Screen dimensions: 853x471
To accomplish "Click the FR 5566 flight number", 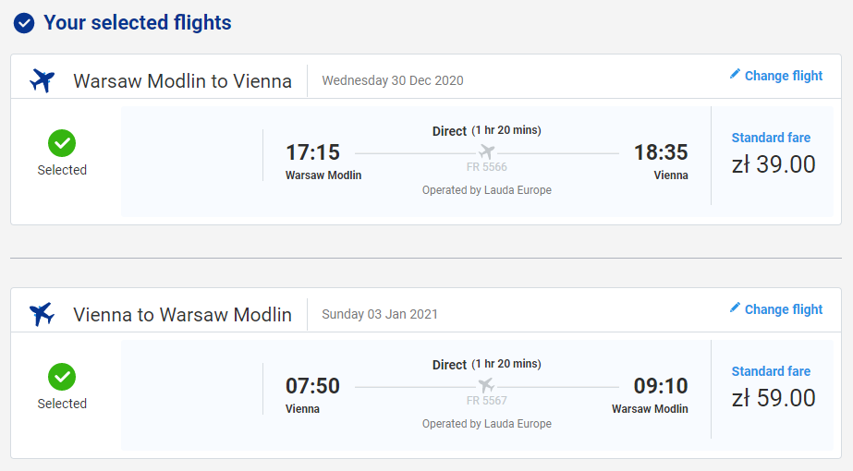I will (487, 167).
